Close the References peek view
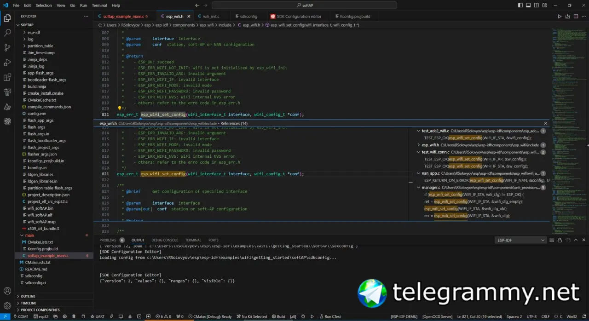This screenshot has height=321, width=589. pyautogui.click(x=546, y=123)
